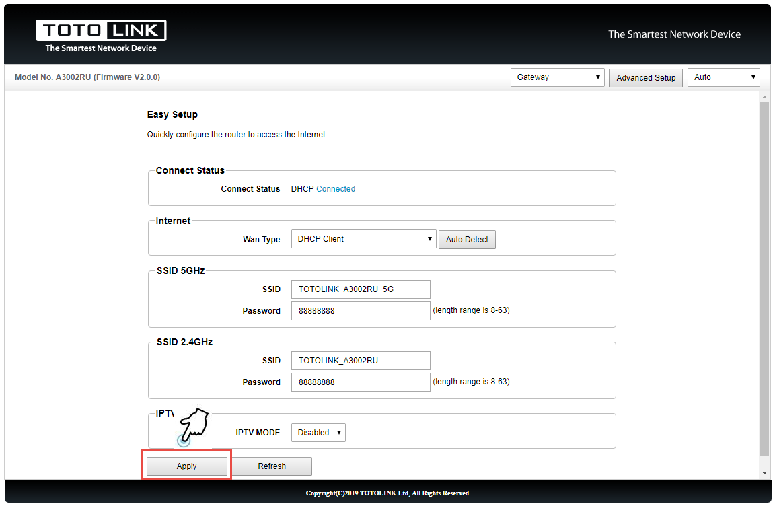Click the Auto Detect button
This screenshot has width=775, height=506.
tap(467, 239)
